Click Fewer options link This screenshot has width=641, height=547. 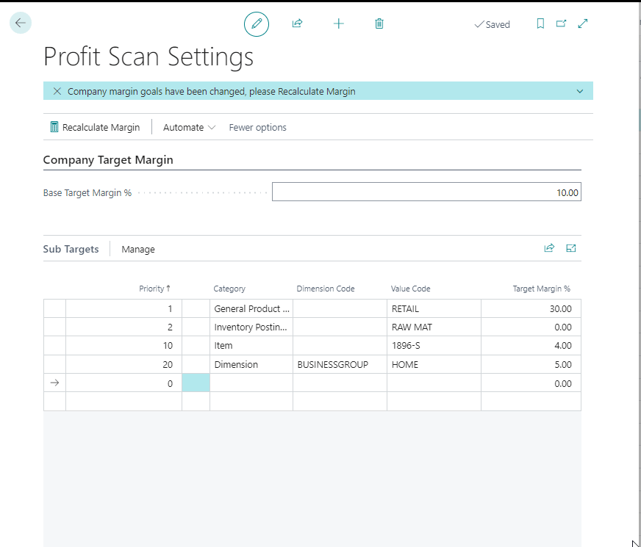[257, 127]
